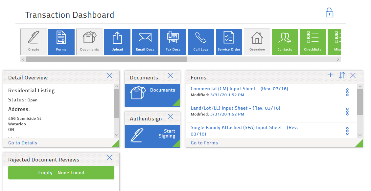Sort the forms list
Viewport: 371px width, 191px height.
(x=342, y=75)
